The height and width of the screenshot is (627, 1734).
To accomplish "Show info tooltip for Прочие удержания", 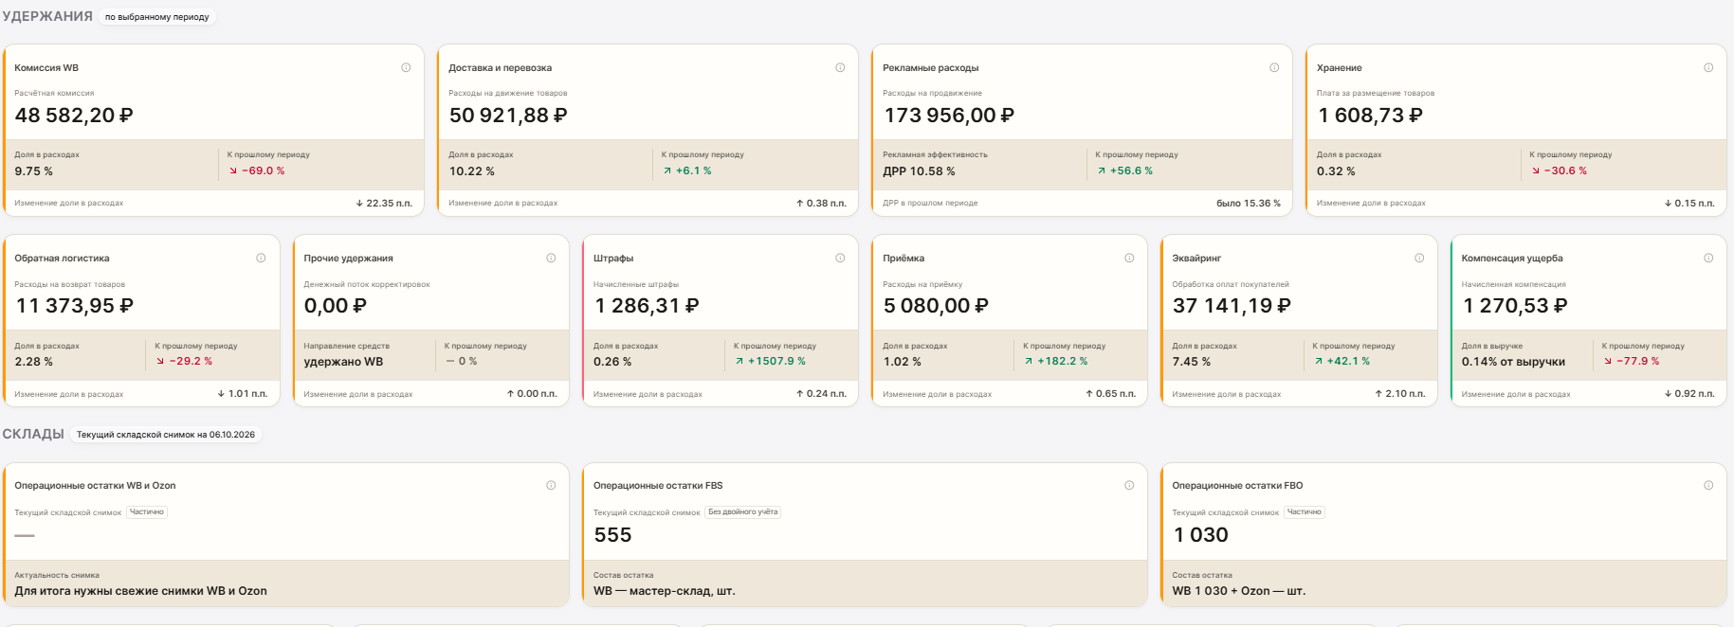I will [551, 258].
